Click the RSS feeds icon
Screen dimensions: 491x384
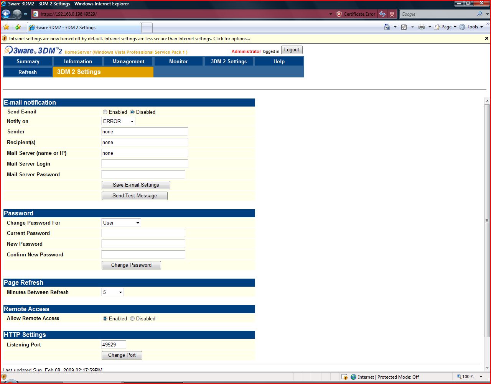tap(404, 27)
